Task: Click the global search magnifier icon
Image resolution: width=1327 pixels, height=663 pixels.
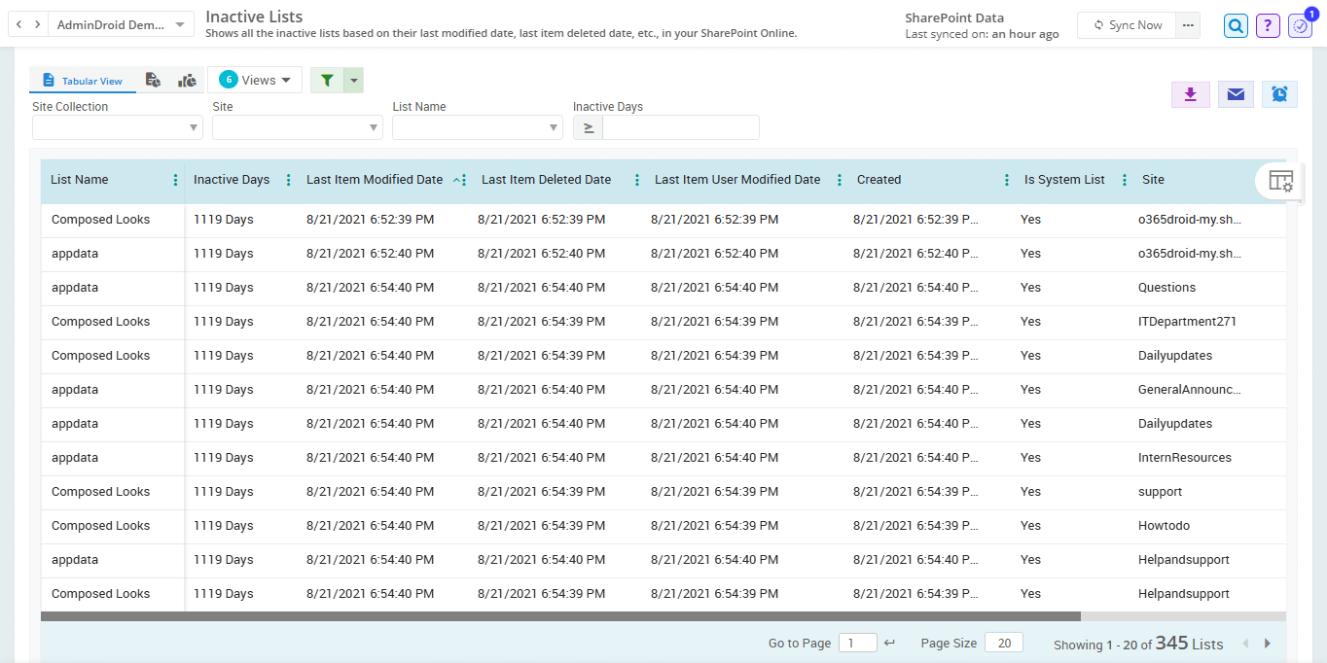Action: 1236,24
